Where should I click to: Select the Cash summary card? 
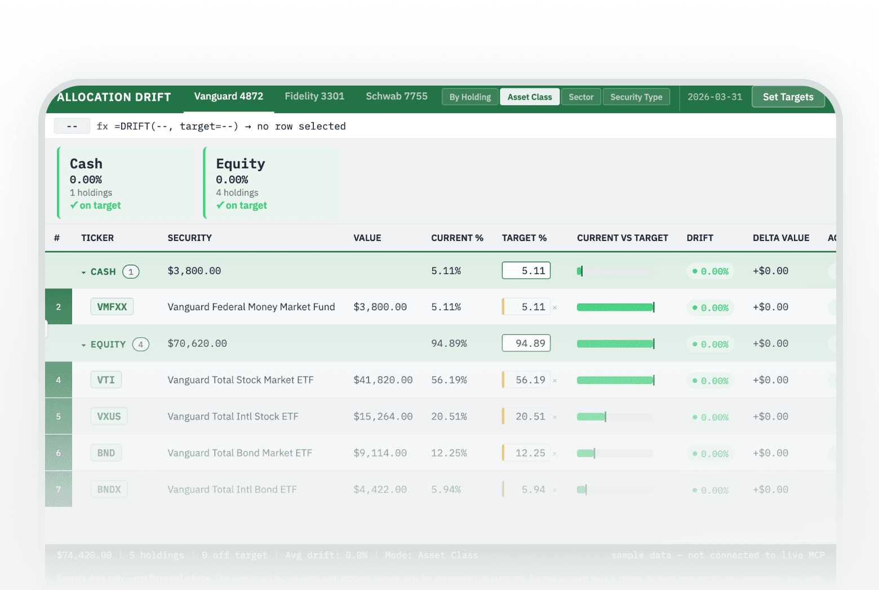pos(125,183)
